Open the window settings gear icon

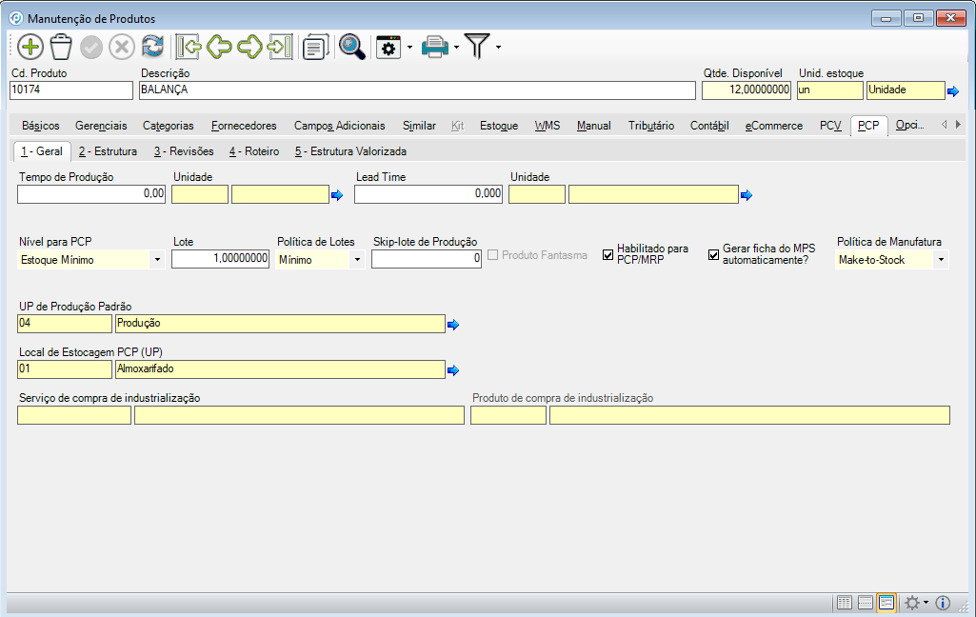388,48
